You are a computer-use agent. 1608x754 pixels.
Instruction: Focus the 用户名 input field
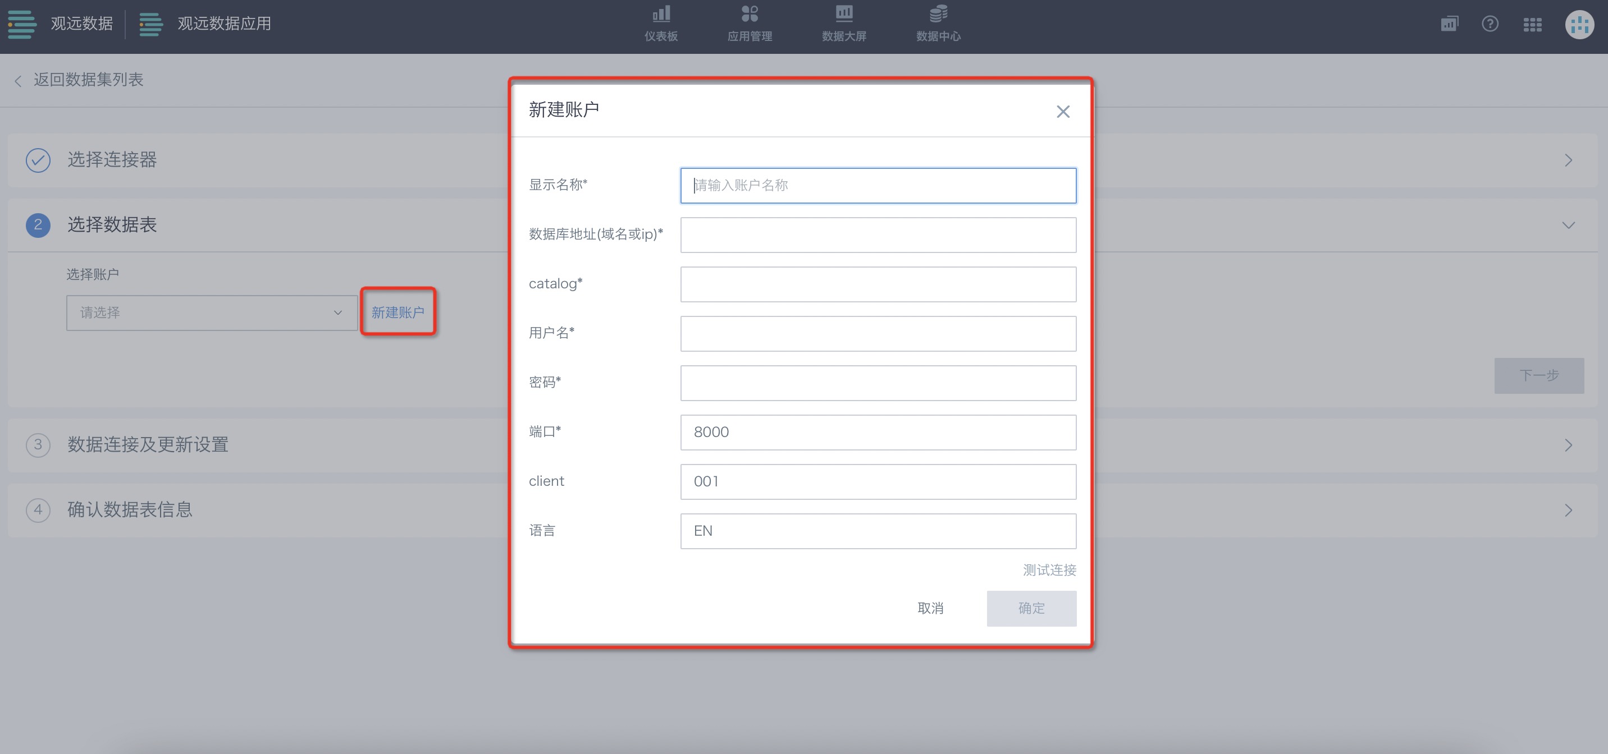[878, 334]
